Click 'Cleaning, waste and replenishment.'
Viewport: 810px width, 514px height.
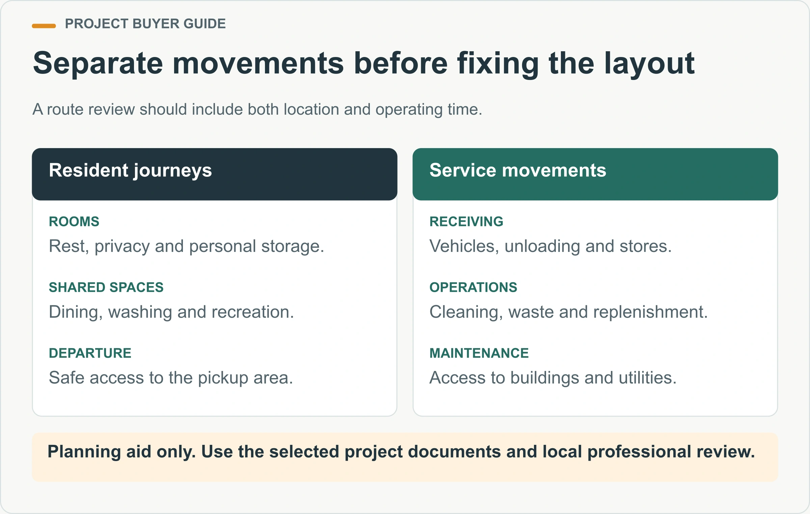569,312
